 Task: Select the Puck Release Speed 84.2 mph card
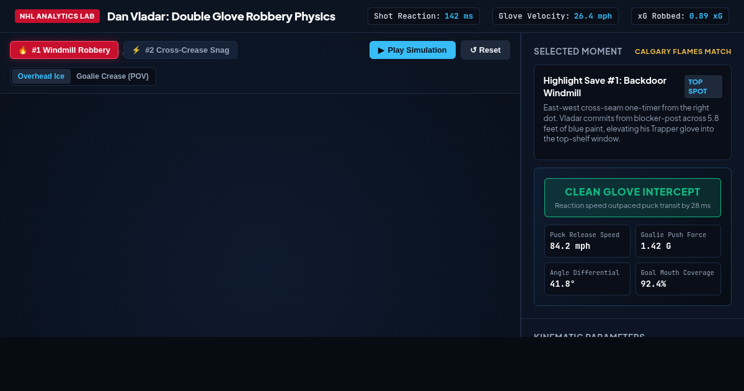[587, 241]
